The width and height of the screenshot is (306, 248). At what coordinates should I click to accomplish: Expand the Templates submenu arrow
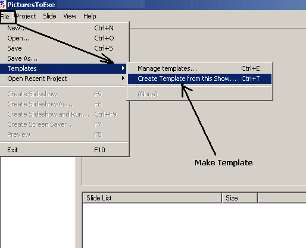click(x=123, y=68)
